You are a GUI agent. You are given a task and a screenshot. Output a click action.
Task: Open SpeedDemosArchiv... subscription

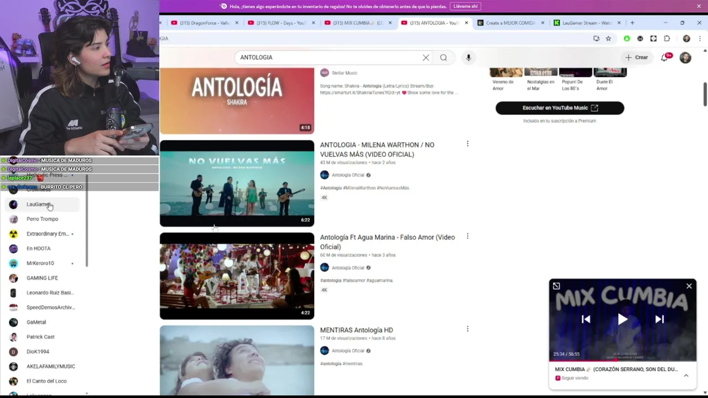pos(43,307)
